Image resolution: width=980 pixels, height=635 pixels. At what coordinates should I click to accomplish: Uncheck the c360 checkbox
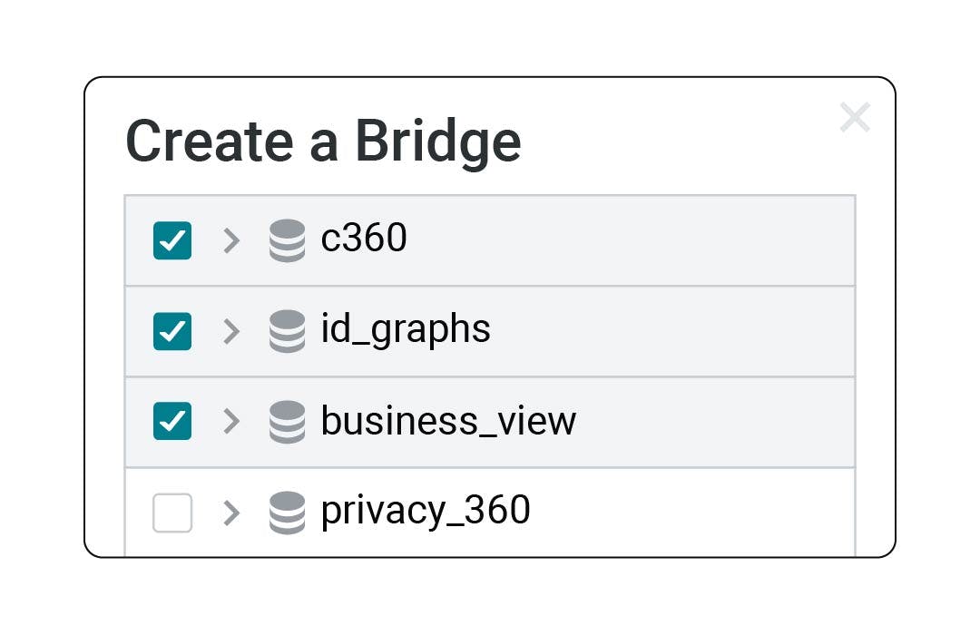pyautogui.click(x=172, y=240)
